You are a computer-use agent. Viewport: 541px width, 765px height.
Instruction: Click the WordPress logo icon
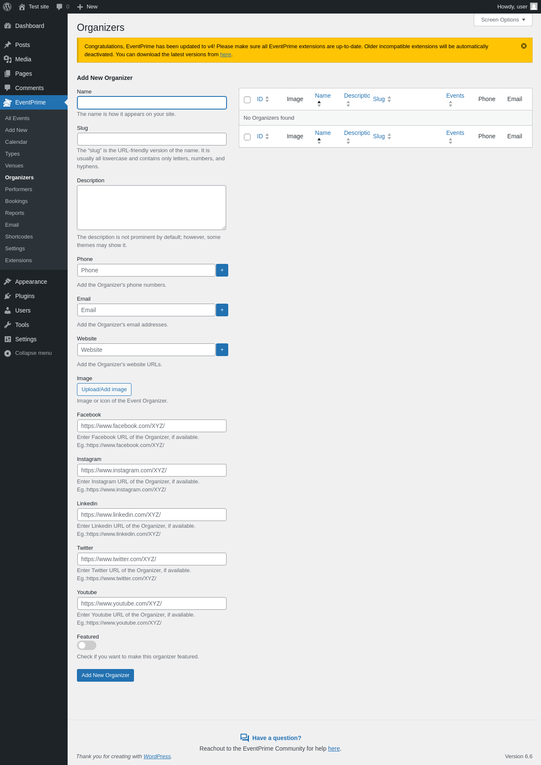pyautogui.click(x=7, y=7)
